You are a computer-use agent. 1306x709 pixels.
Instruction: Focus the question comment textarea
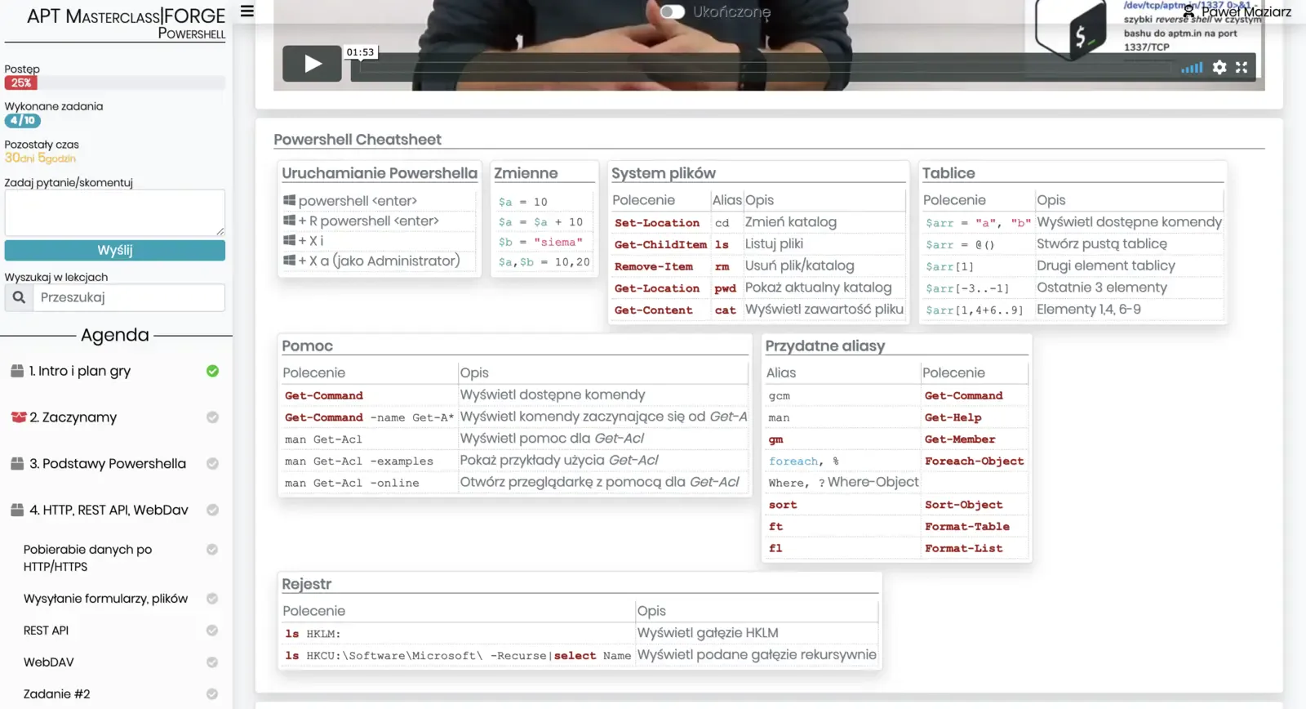pyautogui.click(x=115, y=212)
